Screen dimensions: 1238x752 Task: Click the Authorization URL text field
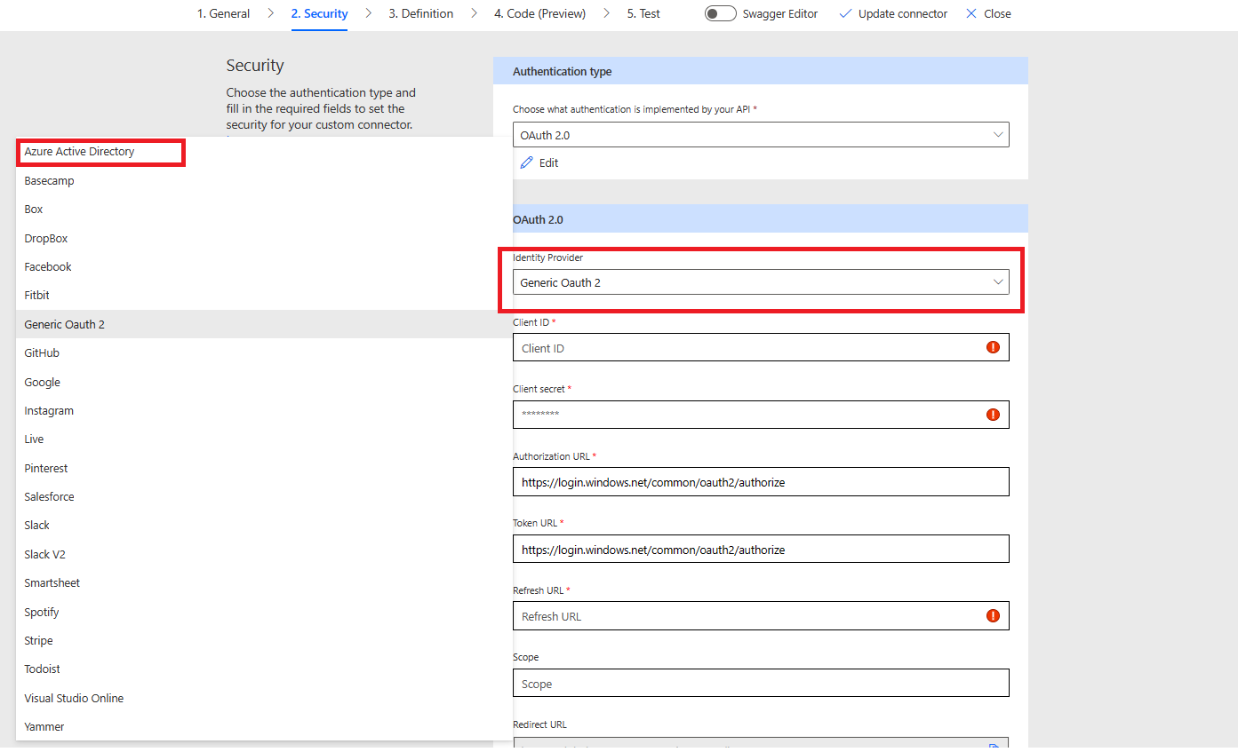coord(761,481)
